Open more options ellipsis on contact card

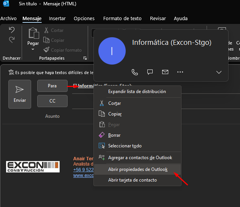[x=180, y=72]
